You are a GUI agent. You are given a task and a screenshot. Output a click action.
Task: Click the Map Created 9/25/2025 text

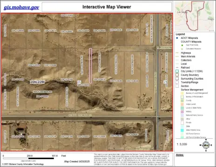[x=77, y=161]
